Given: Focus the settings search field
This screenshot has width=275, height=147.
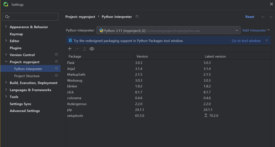Looking at the screenshot, I should [30, 17].
